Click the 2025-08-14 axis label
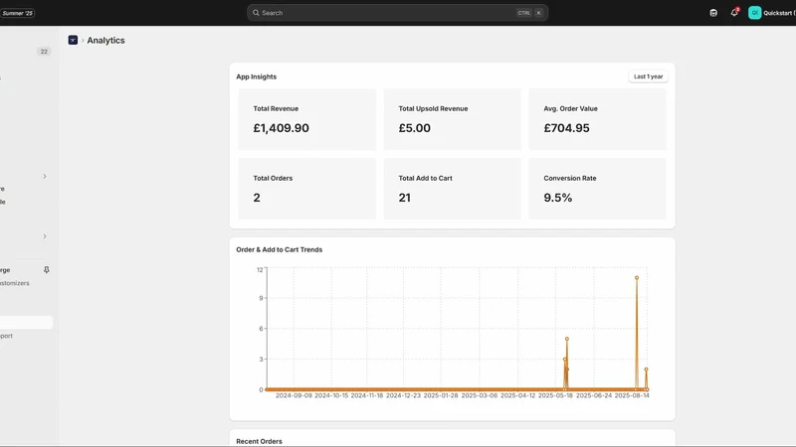This screenshot has width=796, height=447. tap(632, 395)
